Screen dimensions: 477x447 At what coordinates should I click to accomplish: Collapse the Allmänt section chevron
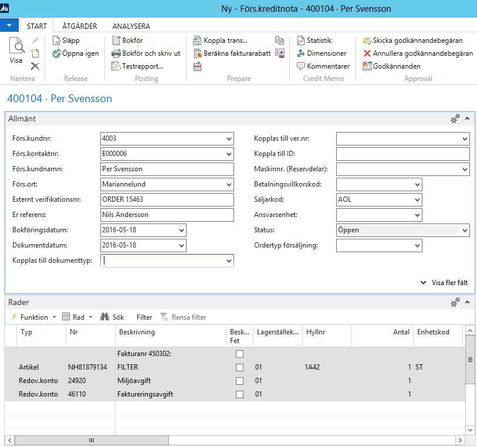tap(467, 118)
